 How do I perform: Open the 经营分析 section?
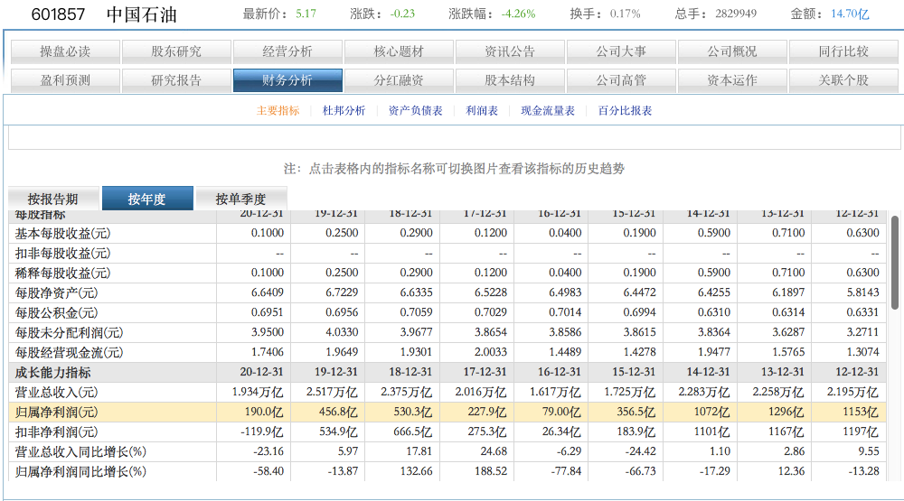click(287, 51)
